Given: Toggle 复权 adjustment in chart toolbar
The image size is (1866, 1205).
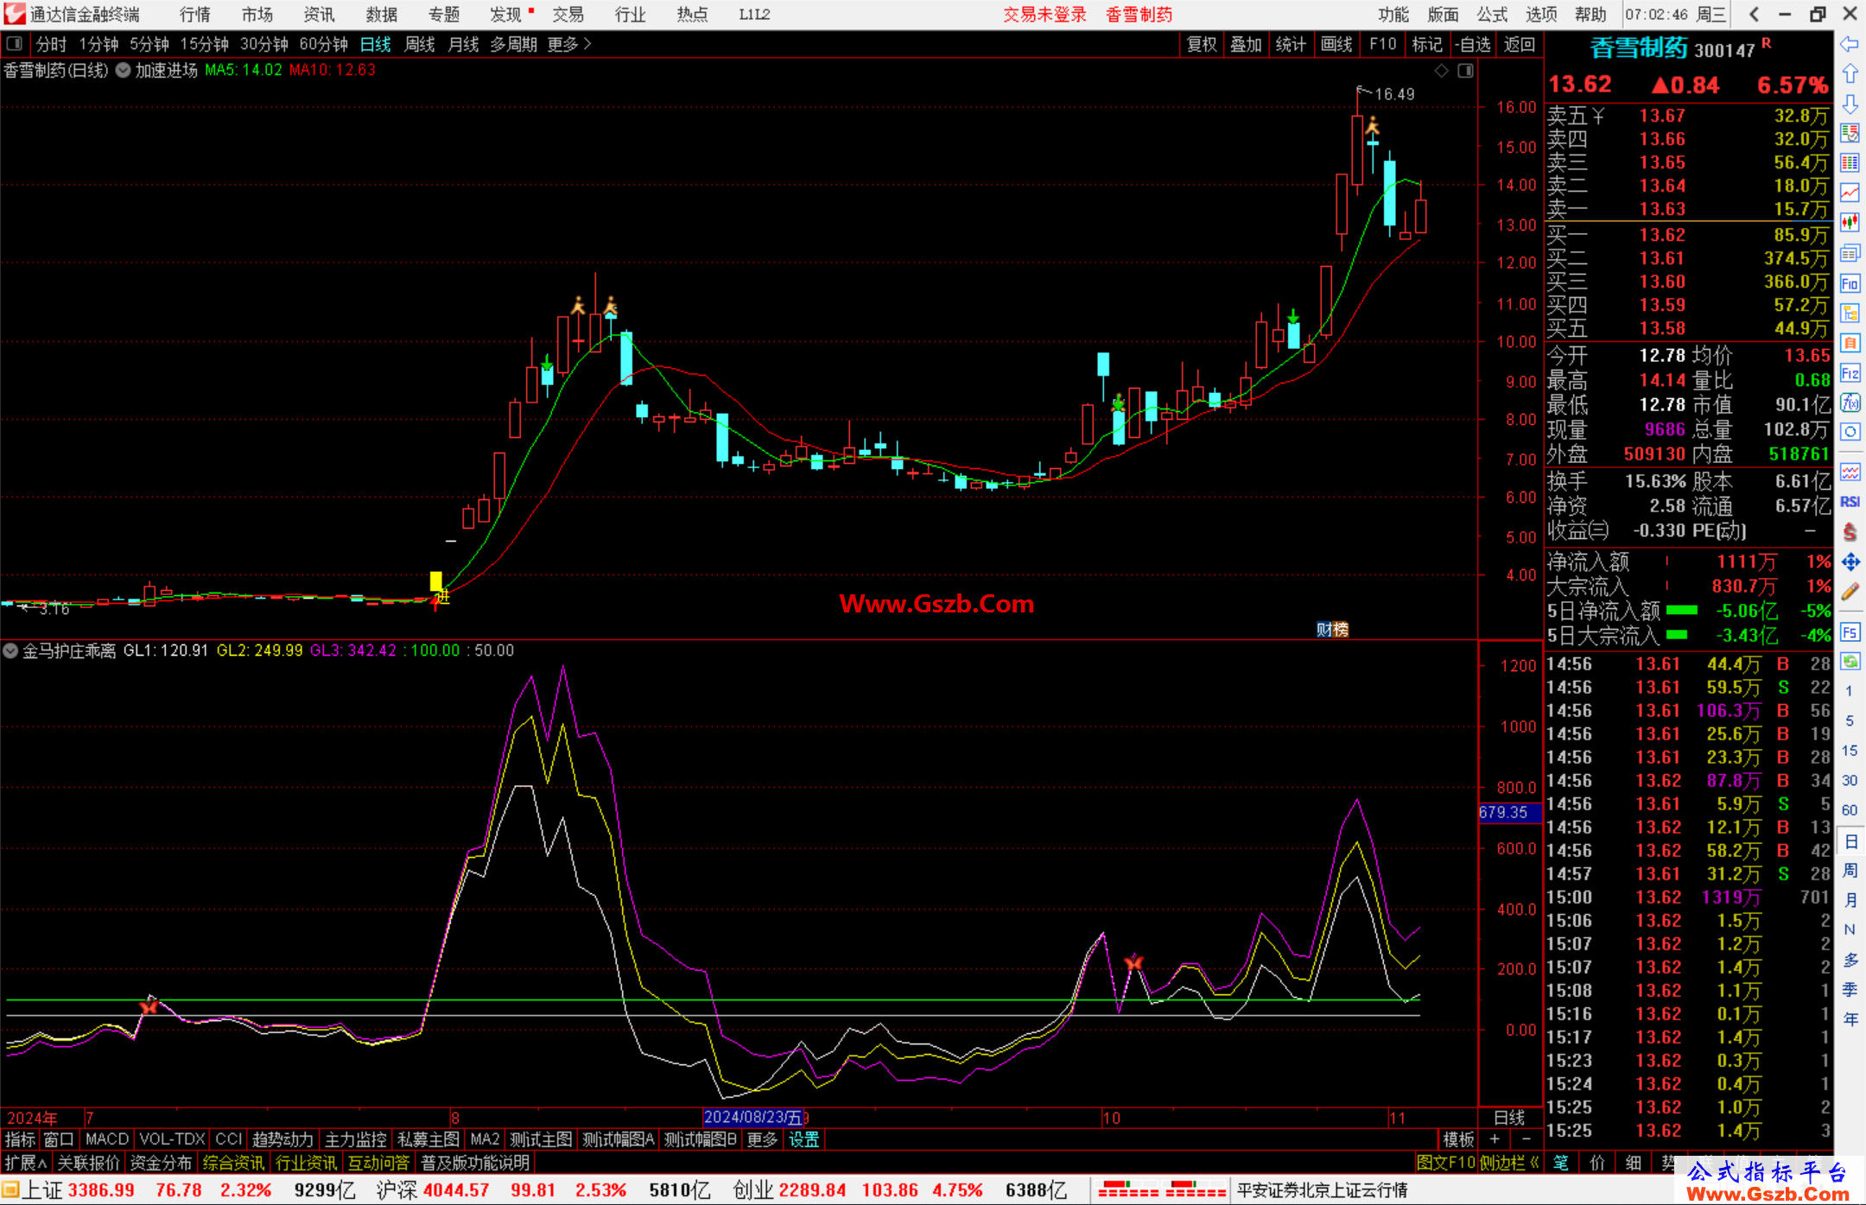Looking at the screenshot, I should point(1202,44).
